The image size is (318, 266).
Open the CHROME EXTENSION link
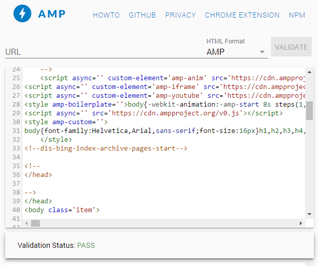(x=242, y=15)
